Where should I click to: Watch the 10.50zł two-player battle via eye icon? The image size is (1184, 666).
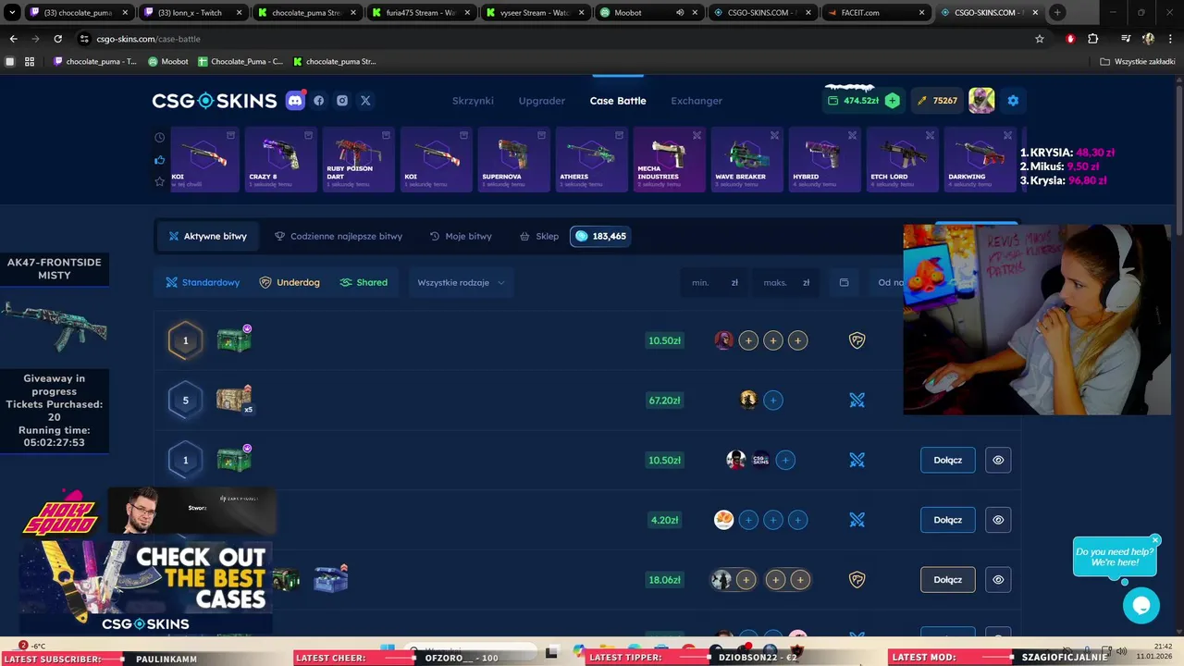point(998,460)
